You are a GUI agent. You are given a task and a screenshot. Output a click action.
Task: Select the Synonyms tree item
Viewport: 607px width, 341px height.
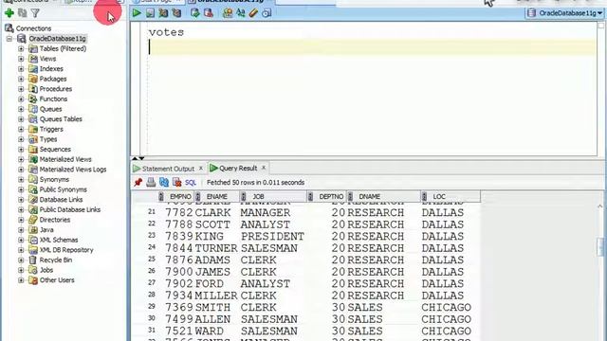pyautogui.click(x=54, y=179)
